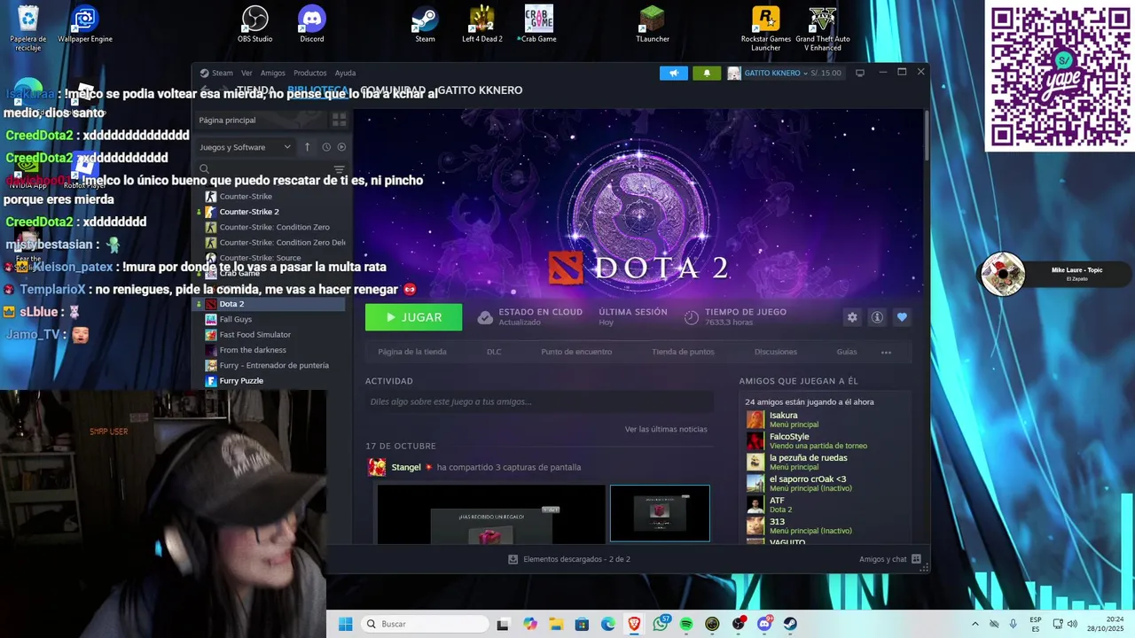
Task: Switch Steam to Big Picture mode icon
Action: pos(859,73)
